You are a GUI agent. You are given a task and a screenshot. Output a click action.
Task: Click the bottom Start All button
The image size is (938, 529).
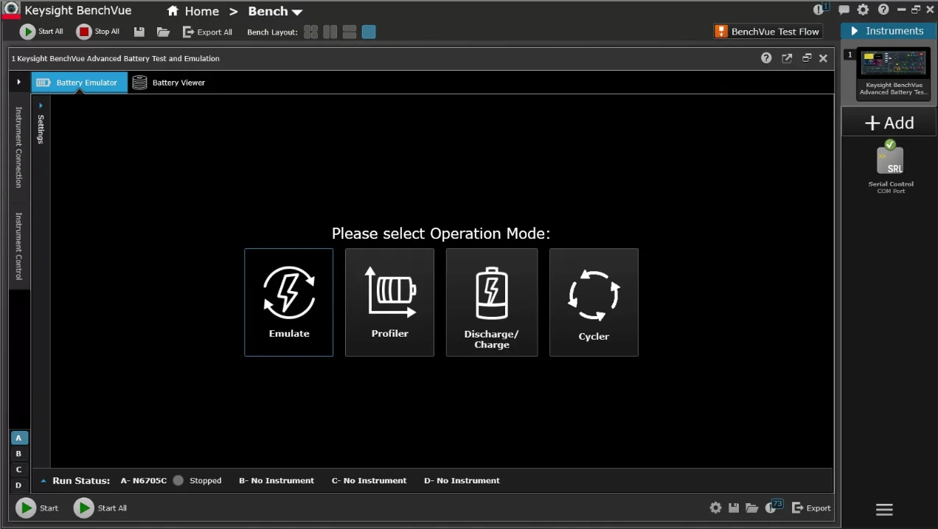(100, 508)
